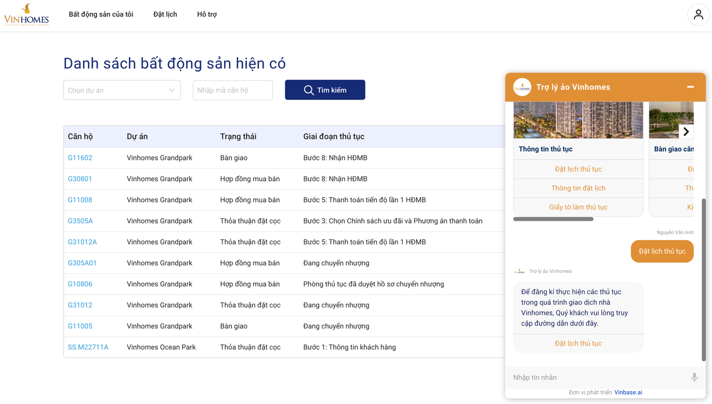
Task: Open the account profile icon
Action: click(699, 14)
